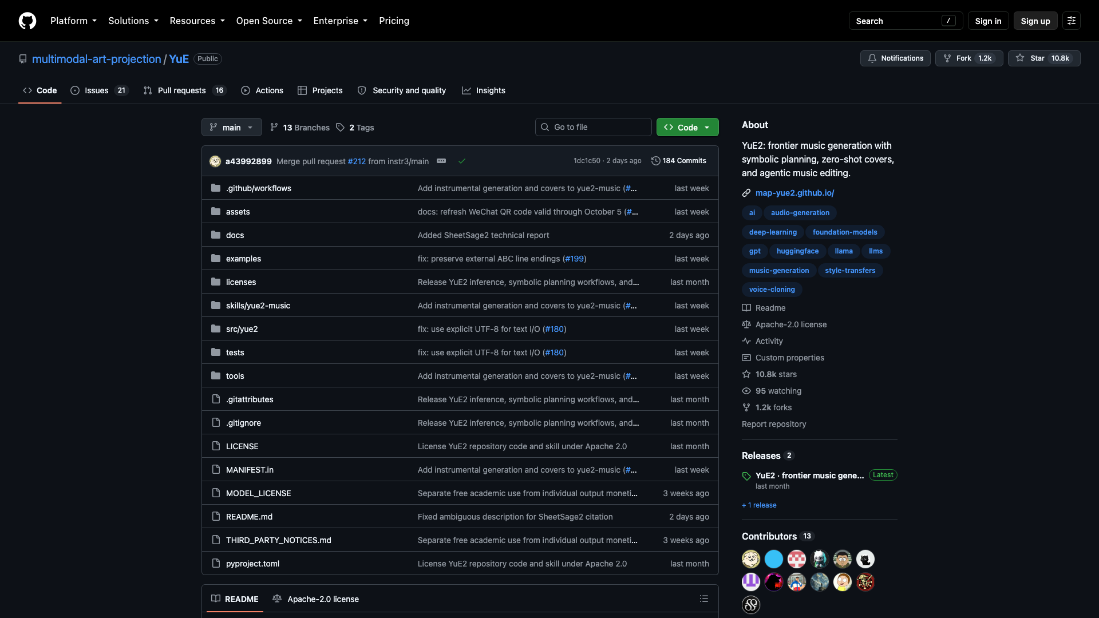Click the Sign in button
1099x618 pixels.
(x=988, y=21)
